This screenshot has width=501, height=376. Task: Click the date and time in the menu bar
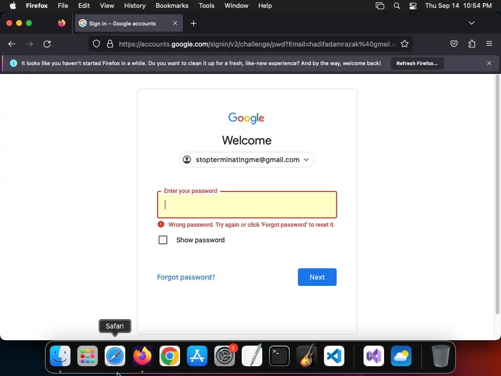point(458,5)
